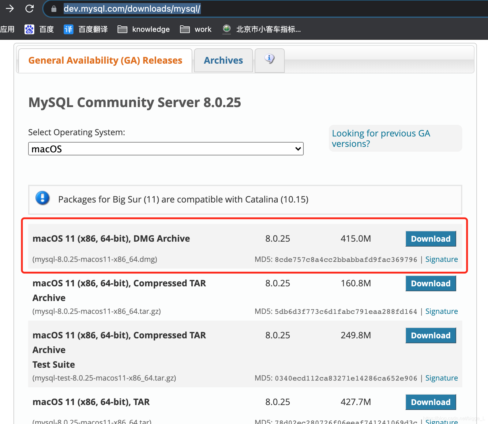Viewport: 488px width, 424px height.
Task: Reload the page with the refresh icon
Action: click(29, 9)
